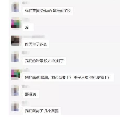
Task: Click avatar next to "那没说" message
Action: (15, 90)
